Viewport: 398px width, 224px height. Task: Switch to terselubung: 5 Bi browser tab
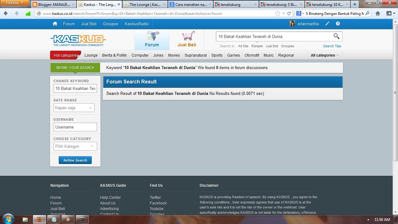point(281,4)
